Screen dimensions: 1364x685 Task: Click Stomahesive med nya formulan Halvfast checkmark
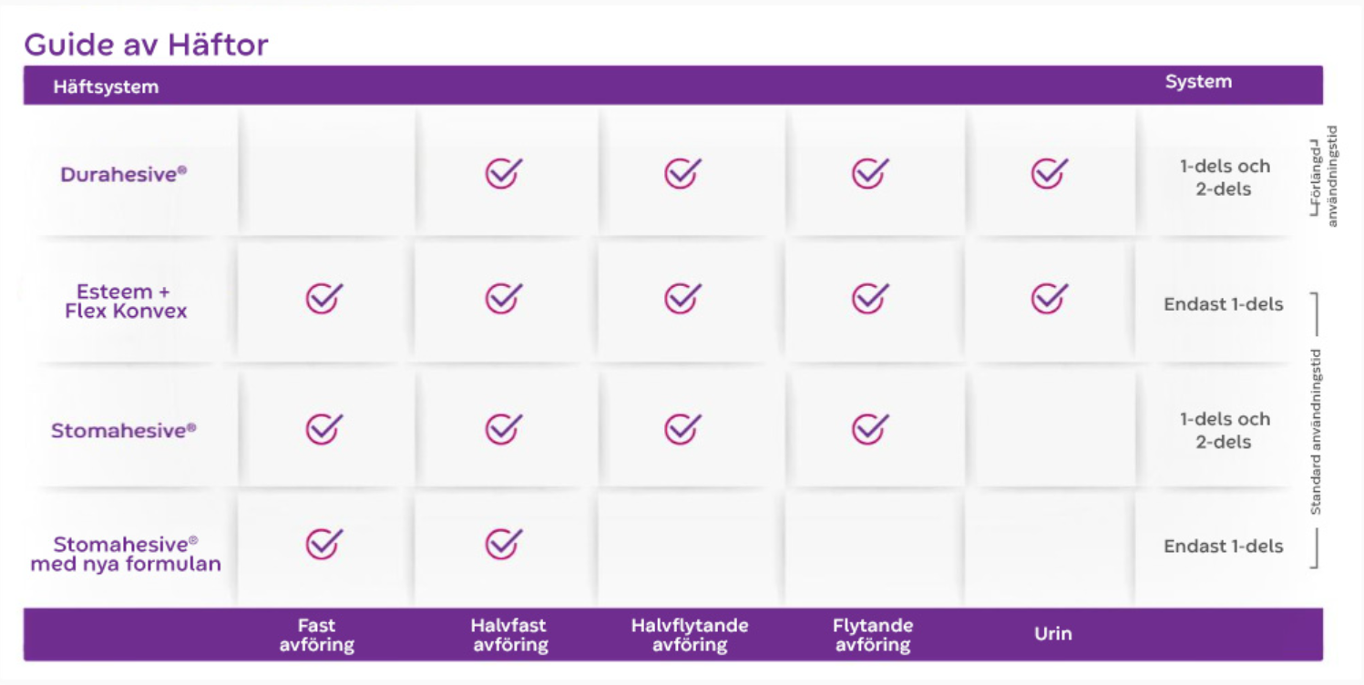pos(503,544)
